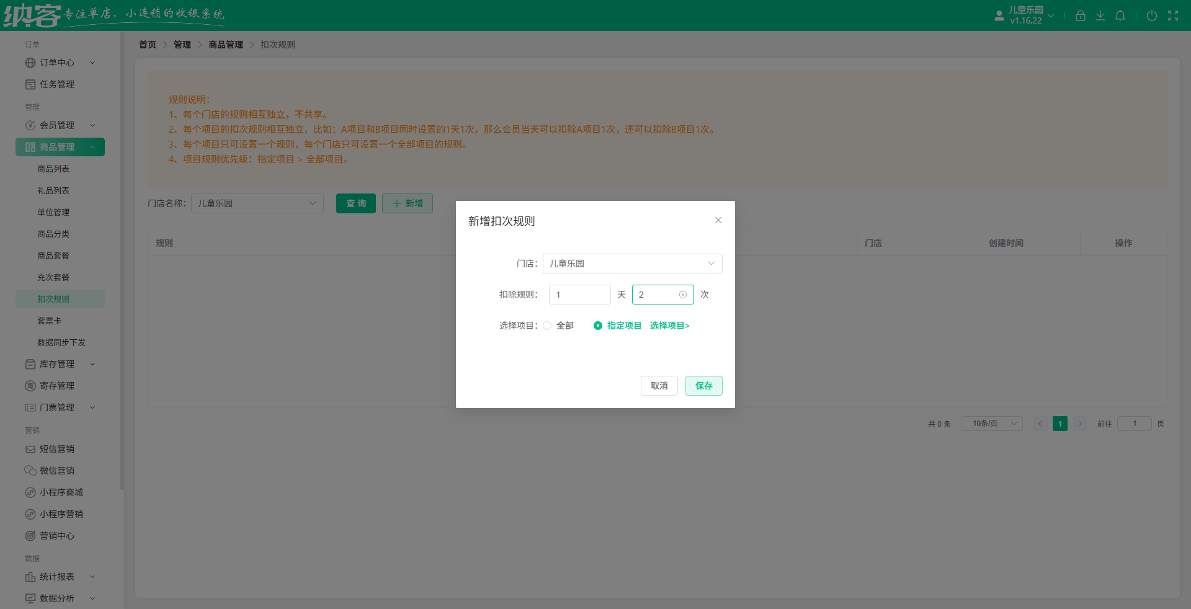The width and height of the screenshot is (1191, 609).
Task: Save the rule with 保存 button
Action: click(703, 385)
